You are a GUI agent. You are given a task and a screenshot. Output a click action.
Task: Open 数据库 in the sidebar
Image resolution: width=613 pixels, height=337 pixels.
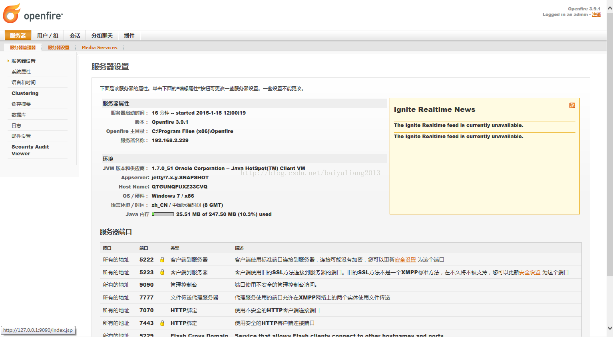19,115
